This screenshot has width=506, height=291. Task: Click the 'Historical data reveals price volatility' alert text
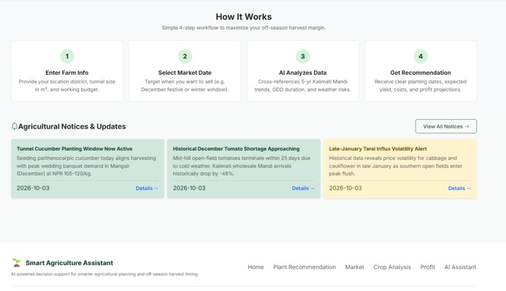(x=396, y=166)
